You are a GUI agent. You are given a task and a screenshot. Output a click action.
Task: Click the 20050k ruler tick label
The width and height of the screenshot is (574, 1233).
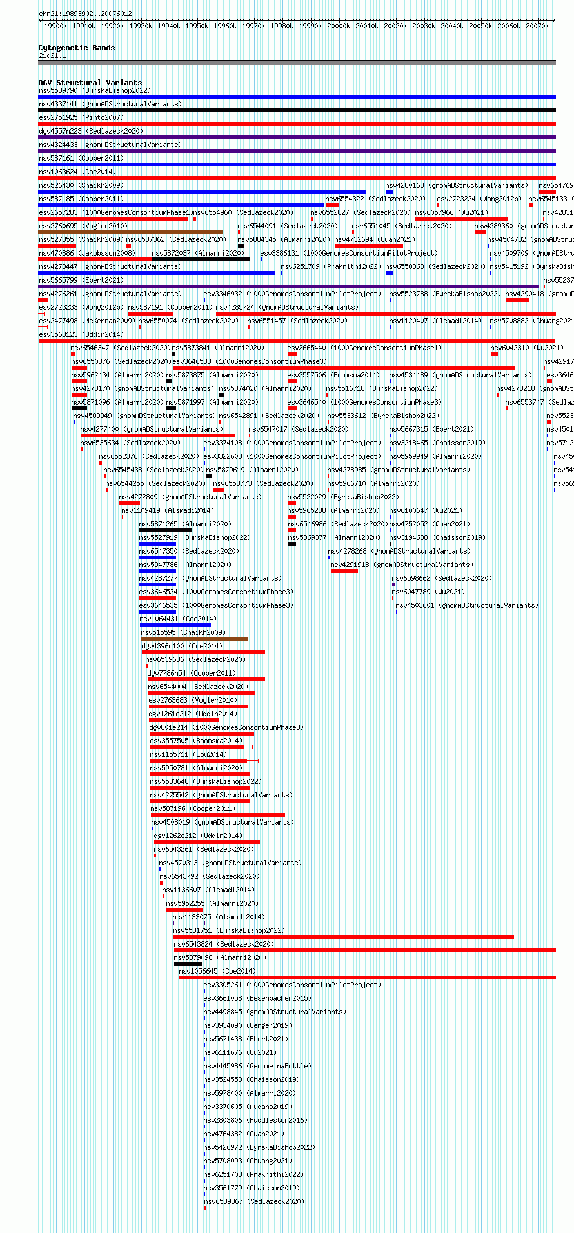click(x=480, y=26)
